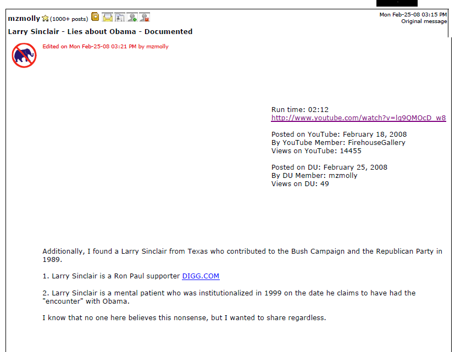Screen dimensions: 455x352
Task: Ignore mzmolly using the red-x user icon
Action: click(x=144, y=18)
